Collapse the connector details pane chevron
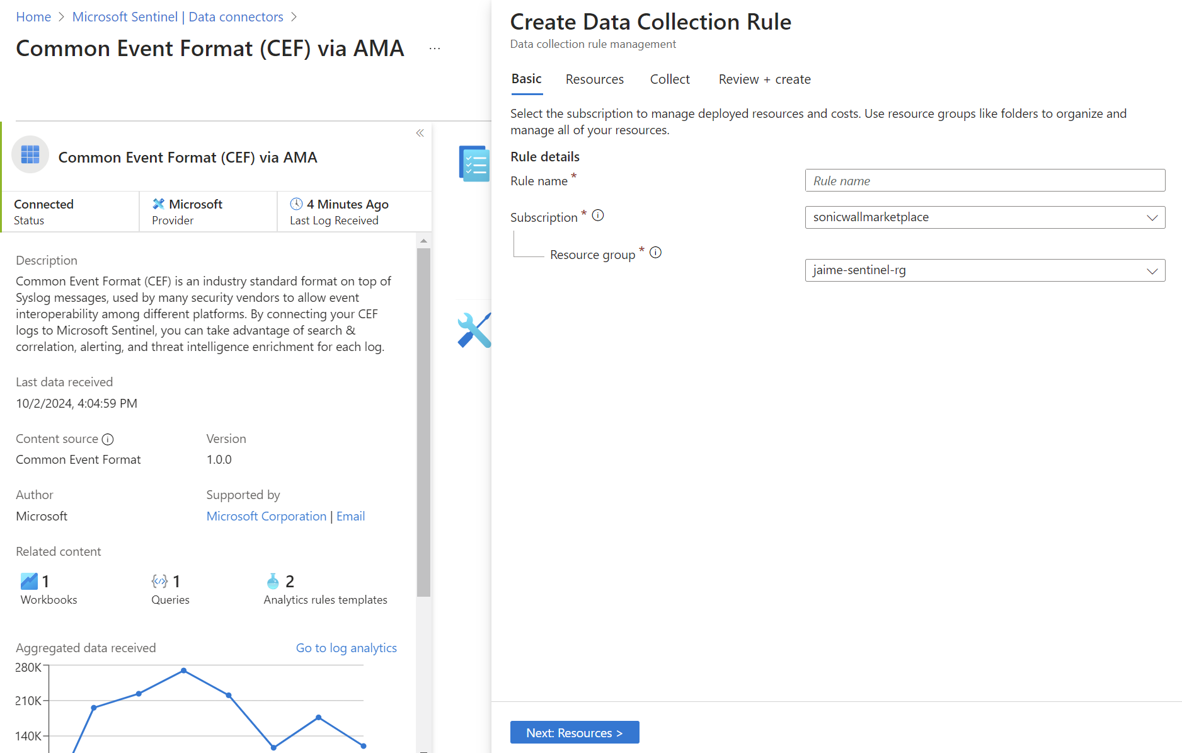This screenshot has width=1182, height=753. coord(420,133)
